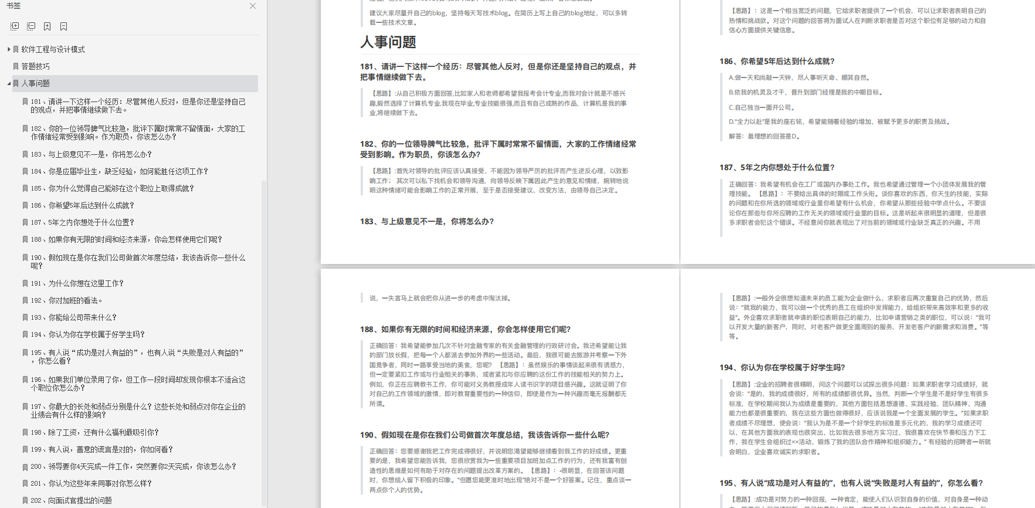Click document heading 187、5年之内你想处于什么位置

coord(777,167)
